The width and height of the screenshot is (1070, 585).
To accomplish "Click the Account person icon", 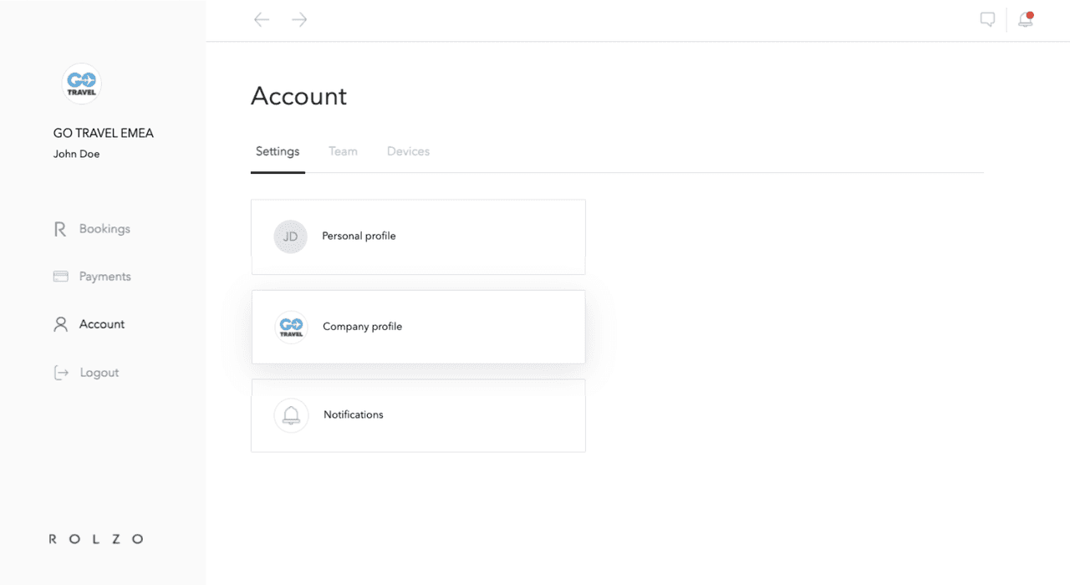I will [x=60, y=324].
